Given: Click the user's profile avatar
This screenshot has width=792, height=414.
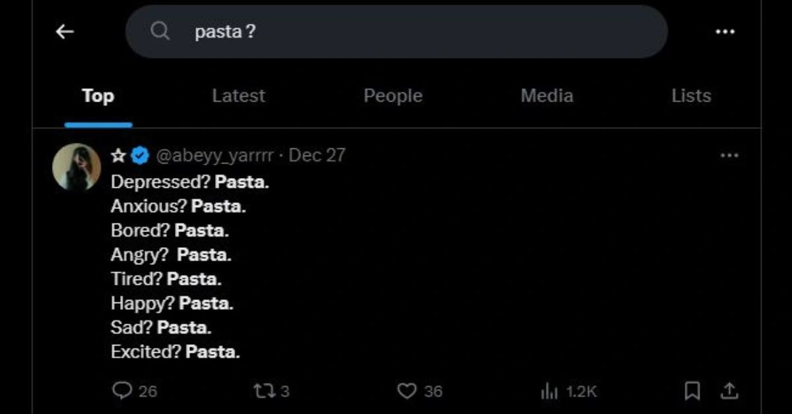Looking at the screenshot, I should 77,167.
